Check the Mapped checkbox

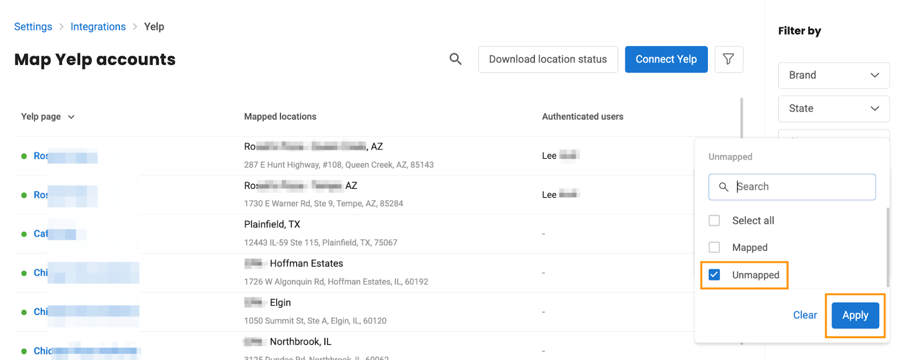714,247
